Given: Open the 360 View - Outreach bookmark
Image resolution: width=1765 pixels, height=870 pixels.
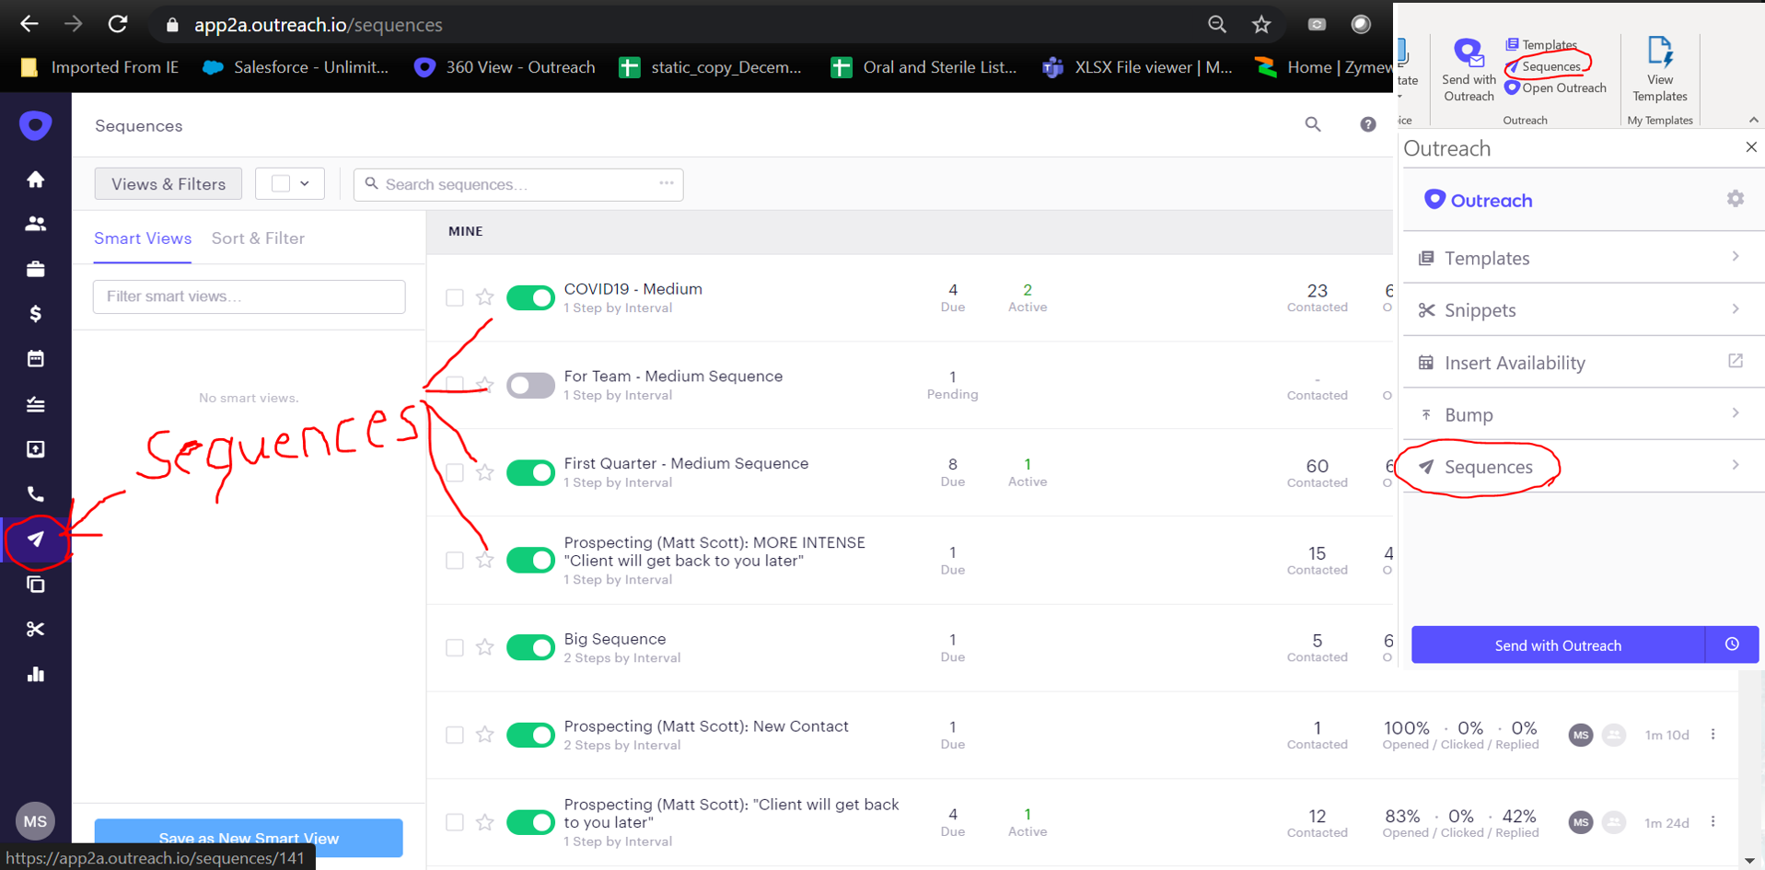Looking at the screenshot, I should click(x=505, y=67).
